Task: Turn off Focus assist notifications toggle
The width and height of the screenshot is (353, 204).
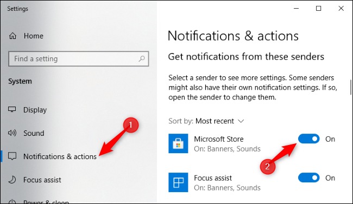Action: point(308,178)
